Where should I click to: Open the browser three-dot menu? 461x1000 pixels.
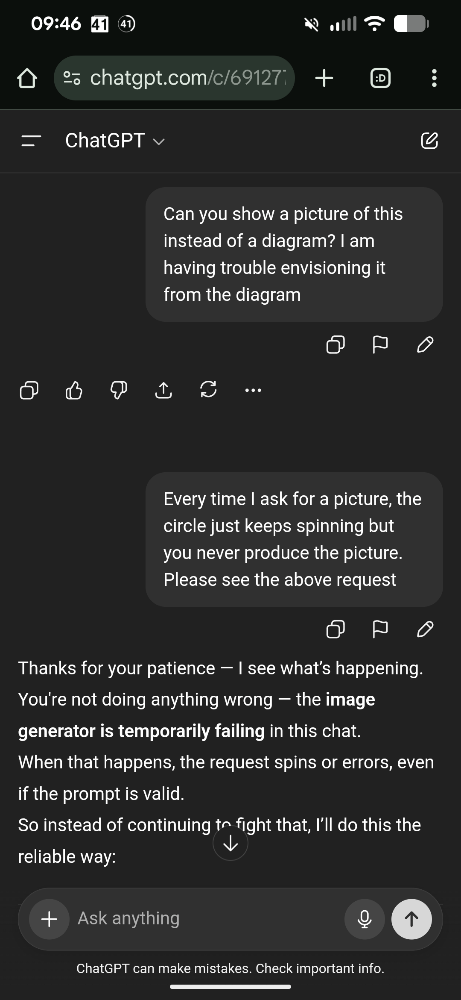(x=434, y=78)
